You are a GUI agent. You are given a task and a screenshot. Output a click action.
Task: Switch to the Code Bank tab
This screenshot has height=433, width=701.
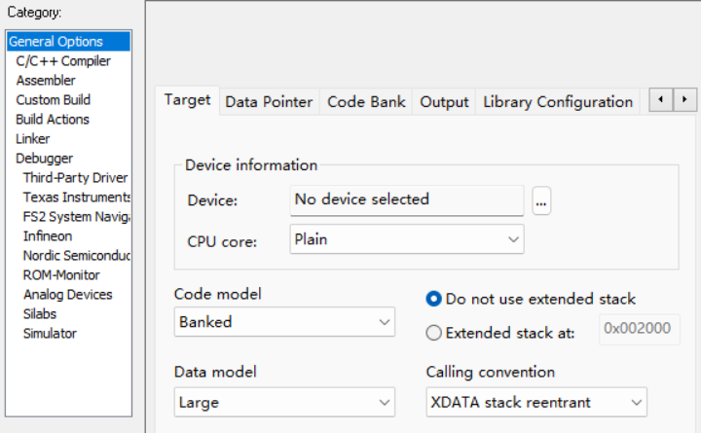click(x=366, y=102)
